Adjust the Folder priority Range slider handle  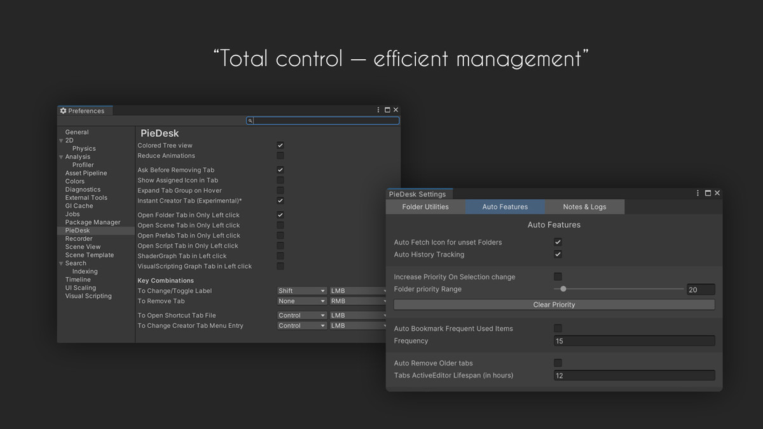pos(563,289)
